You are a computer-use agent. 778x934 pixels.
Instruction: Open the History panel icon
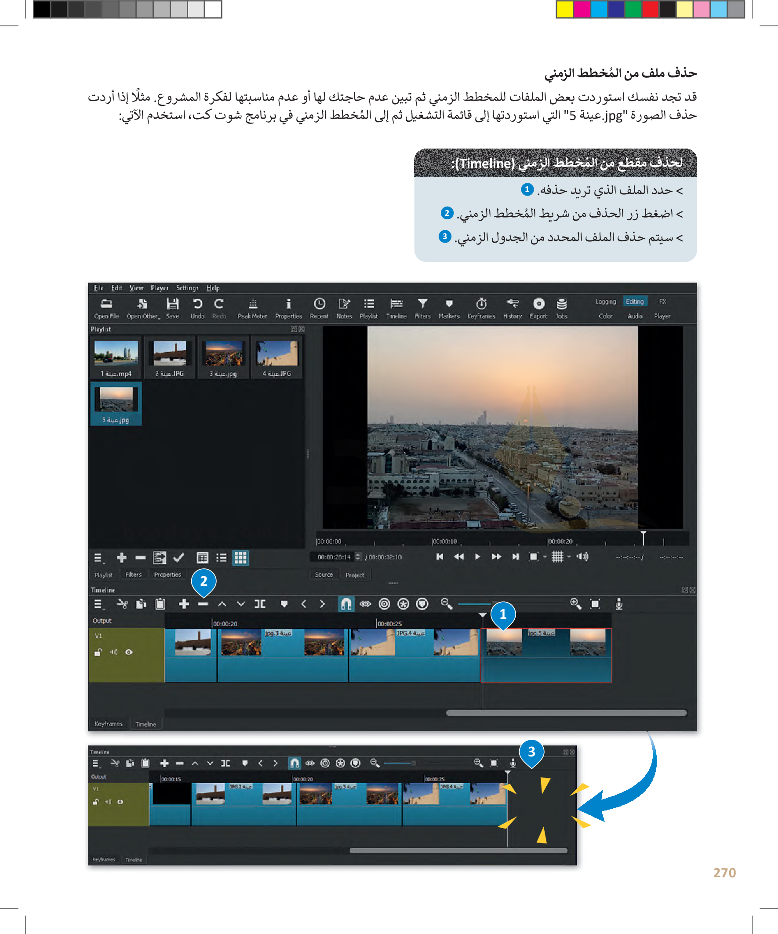pos(513,308)
